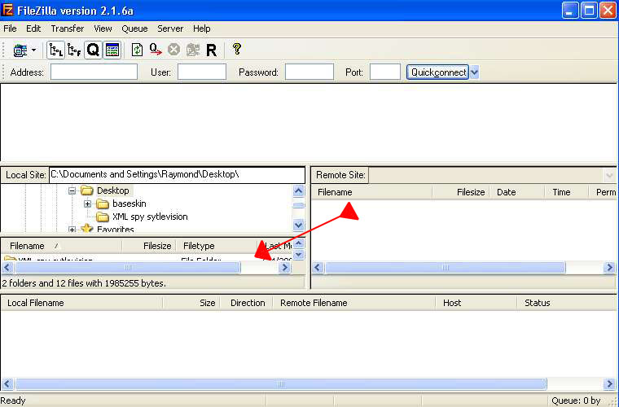Open the Site Manager dropdown arrow
619x407 pixels.
pos(33,50)
